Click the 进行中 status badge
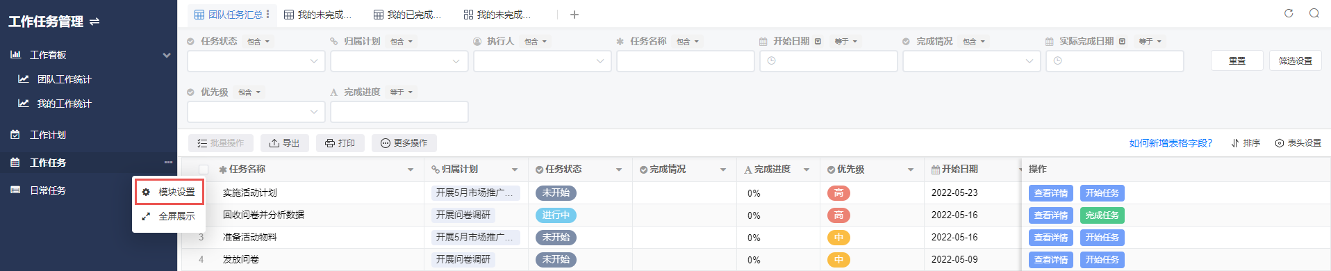The image size is (1331, 271). click(x=556, y=215)
